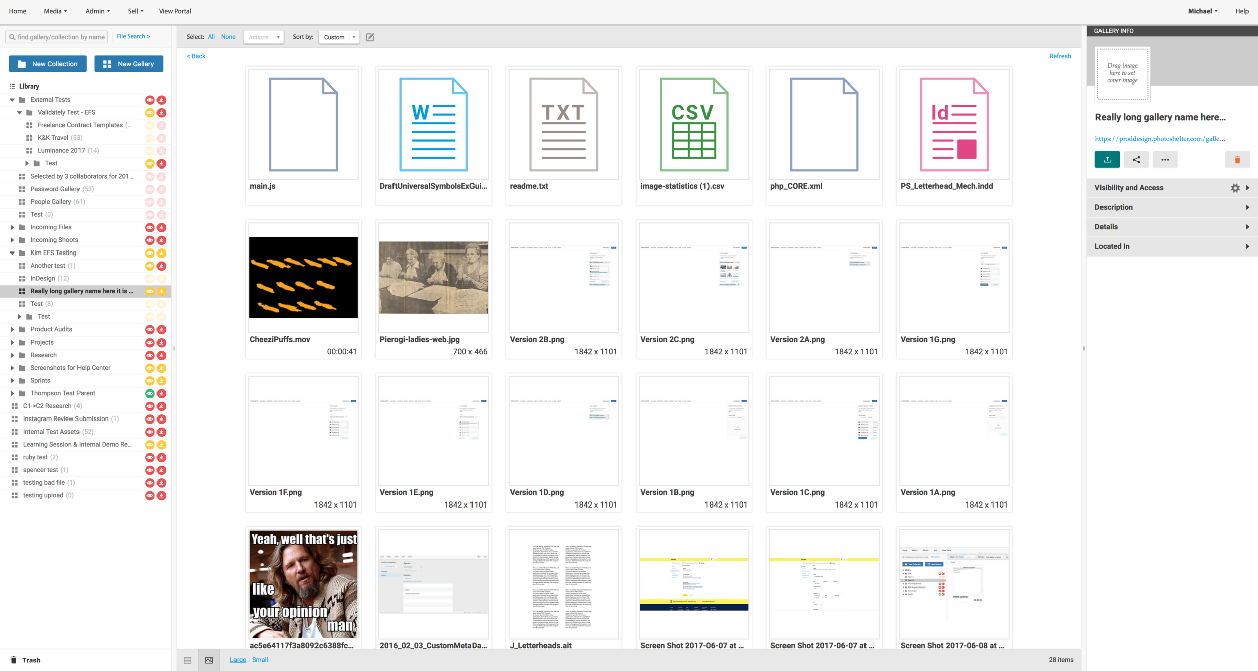Click the File Search link
The width and height of the screenshot is (1258, 671).
(133, 36)
